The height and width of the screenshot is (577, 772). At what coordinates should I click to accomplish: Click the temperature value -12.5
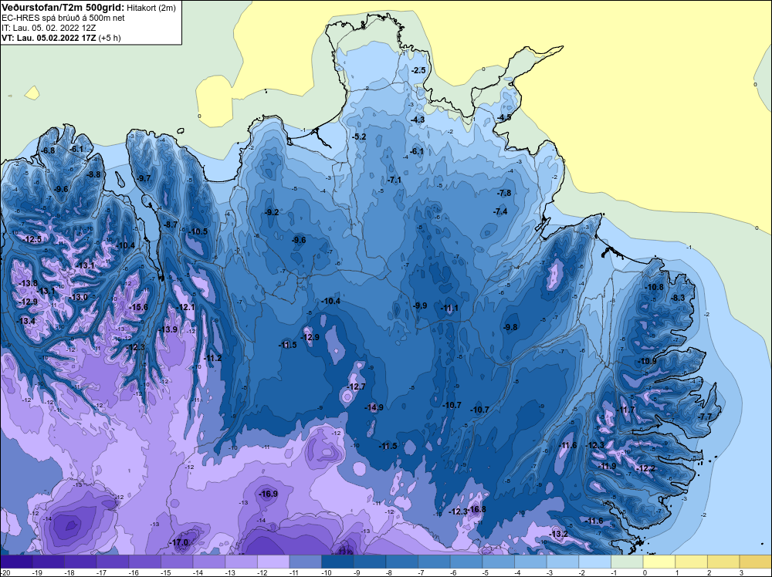[x=32, y=239]
